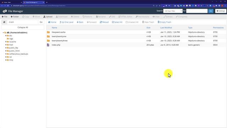Check Select All files
Image resolution: width=227 pixels, height=128 pixels.
(x=117, y=22)
